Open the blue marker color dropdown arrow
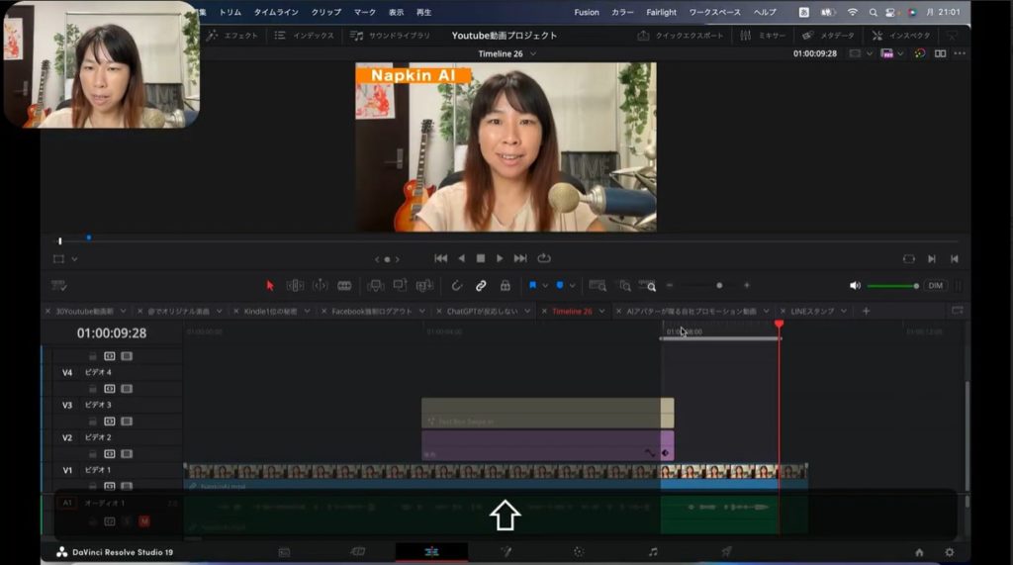This screenshot has height=565, width=1013. (572, 286)
